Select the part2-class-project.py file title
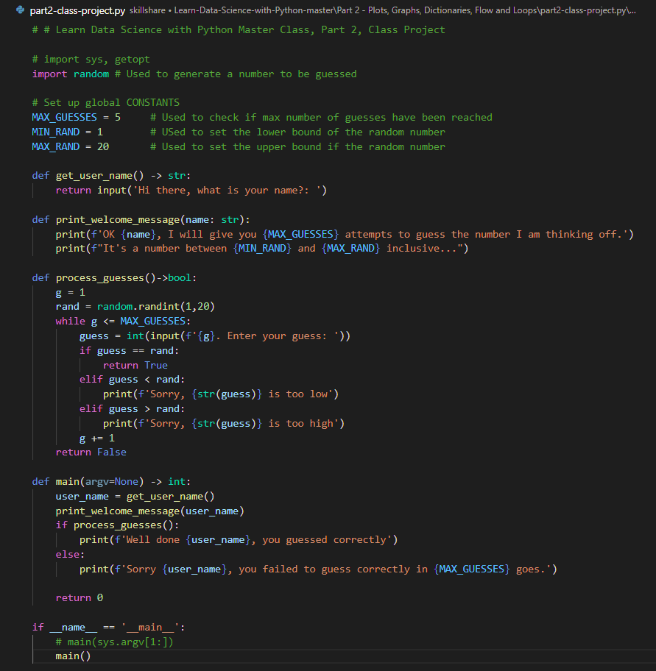The image size is (656, 671). 77,10
